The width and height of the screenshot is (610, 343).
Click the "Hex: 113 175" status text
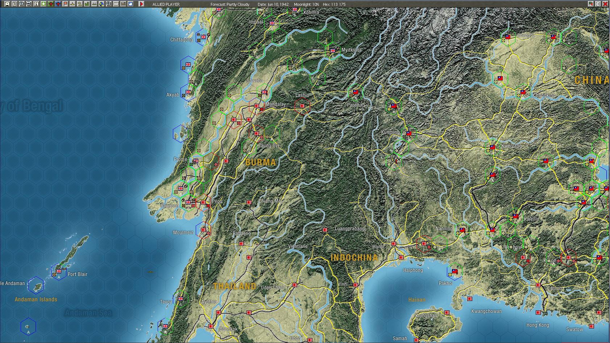tap(334, 4)
